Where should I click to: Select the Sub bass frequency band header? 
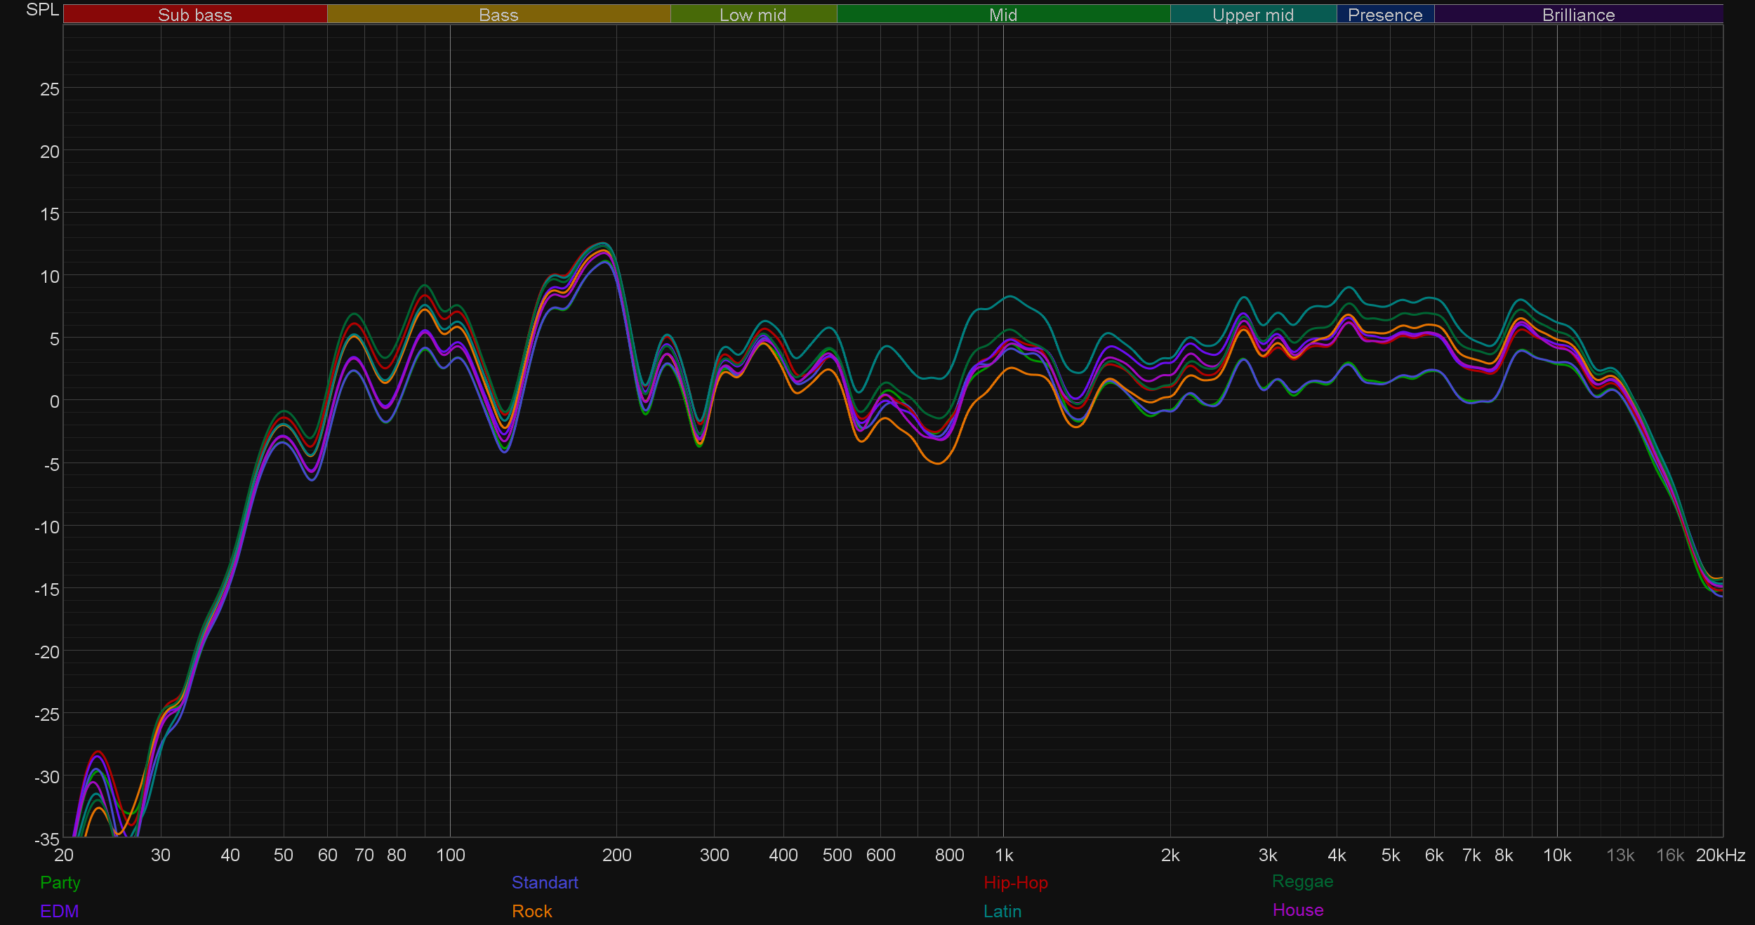pyautogui.click(x=195, y=15)
